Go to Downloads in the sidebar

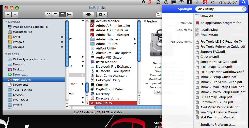(x=20, y=74)
